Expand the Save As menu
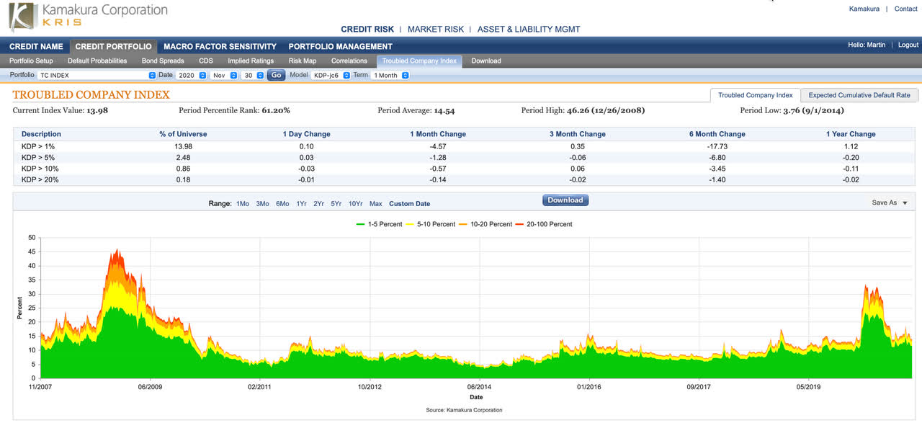Screen dimensions: 922x423 889,202
